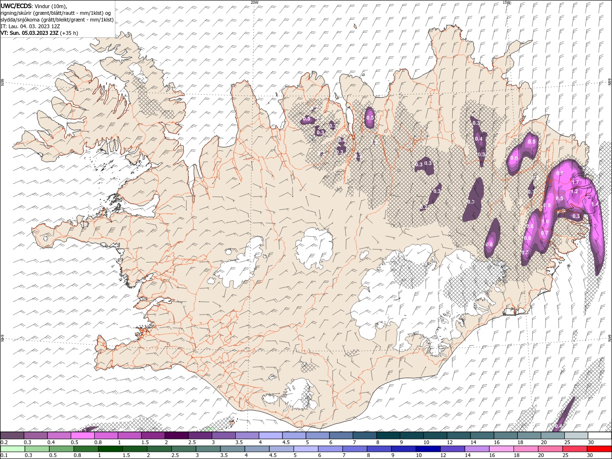Pick the lower-scale green swatch at 0.8
Image resolution: width=612 pixels, height=459 pixels.
(x=86, y=449)
